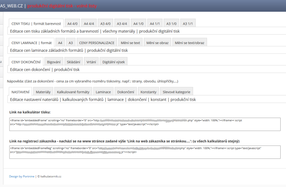Click 'Editace cen dokončení | produkční tisk' text
This screenshot has width=286, height=187.
pos(45,70)
